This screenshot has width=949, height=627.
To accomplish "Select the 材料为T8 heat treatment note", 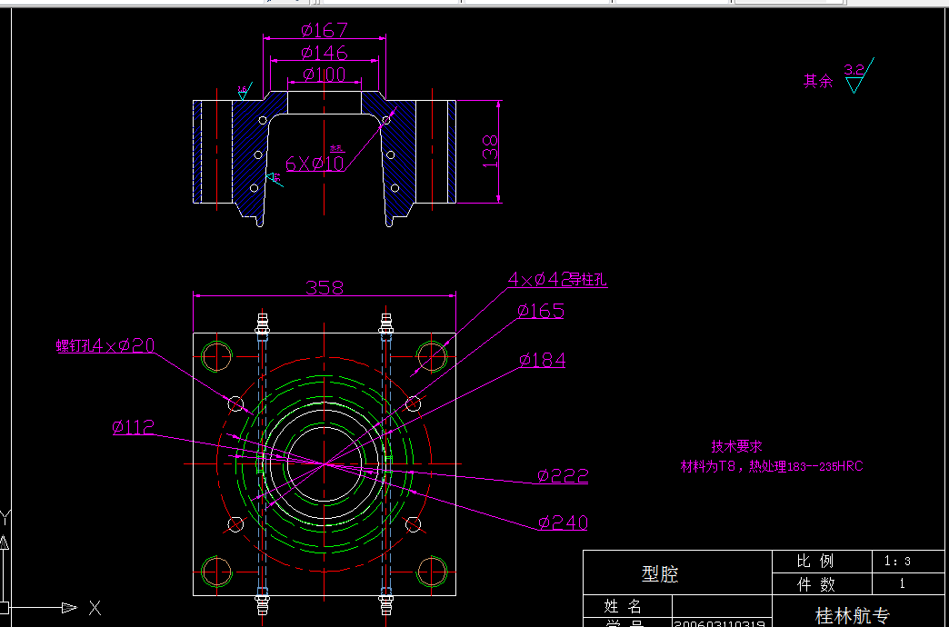I will [x=772, y=467].
